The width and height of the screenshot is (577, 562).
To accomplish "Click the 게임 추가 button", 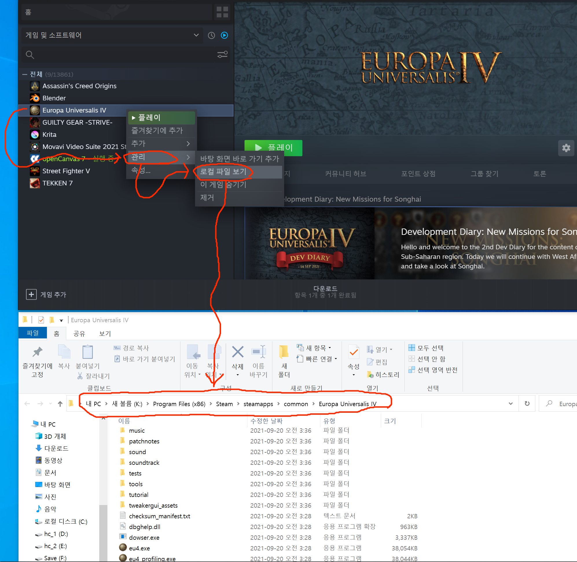I will [x=46, y=294].
